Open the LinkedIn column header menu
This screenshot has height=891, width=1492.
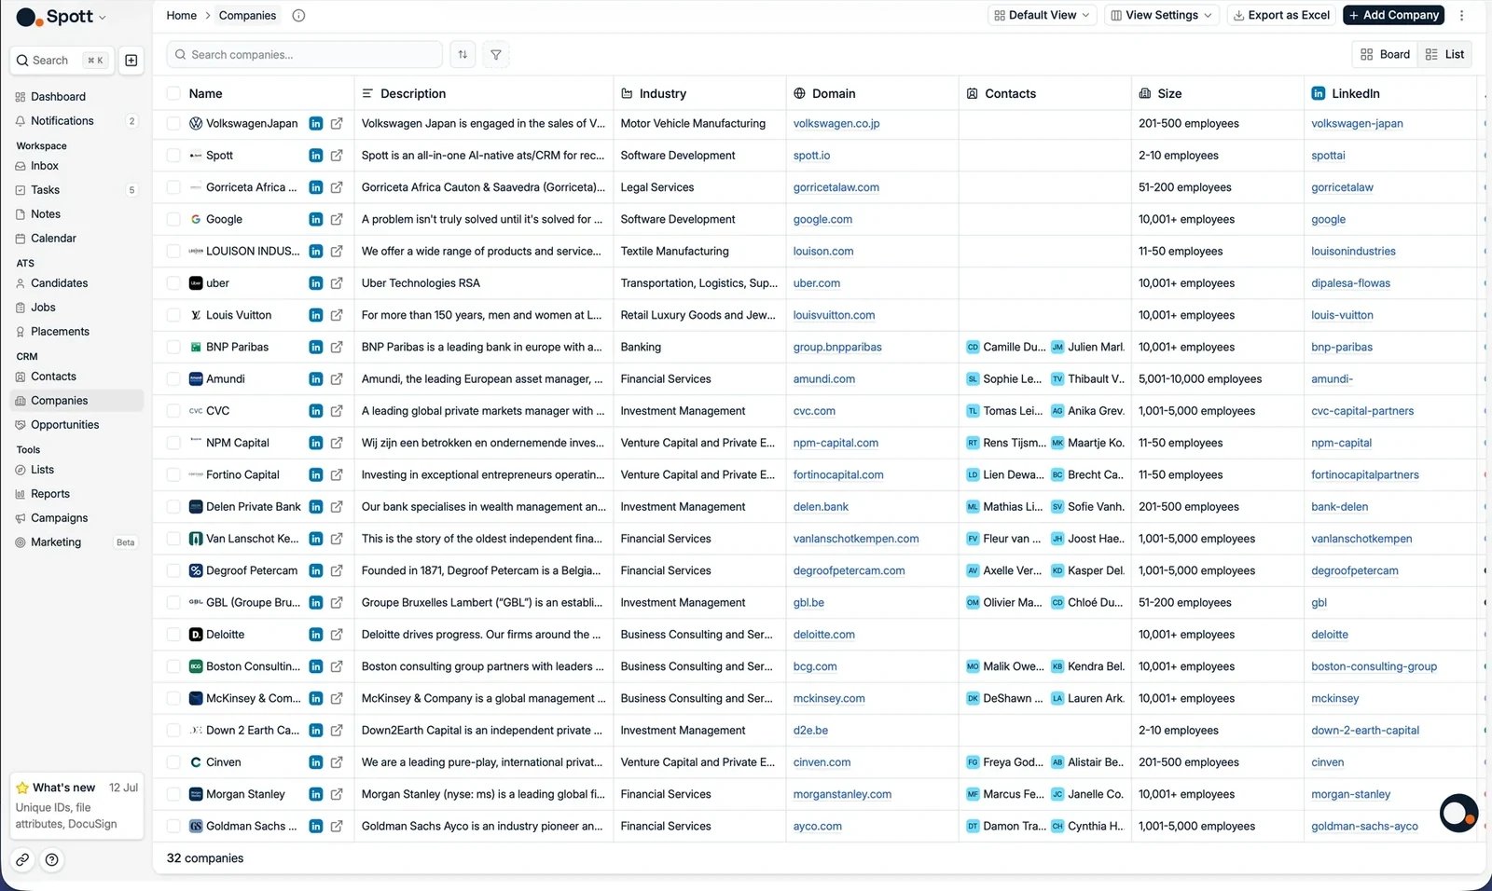coord(1389,93)
